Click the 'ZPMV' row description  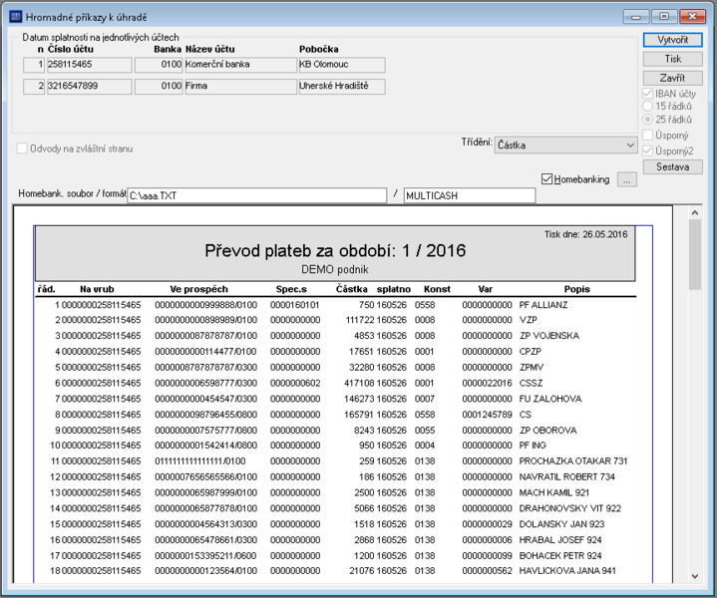(532, 368)
